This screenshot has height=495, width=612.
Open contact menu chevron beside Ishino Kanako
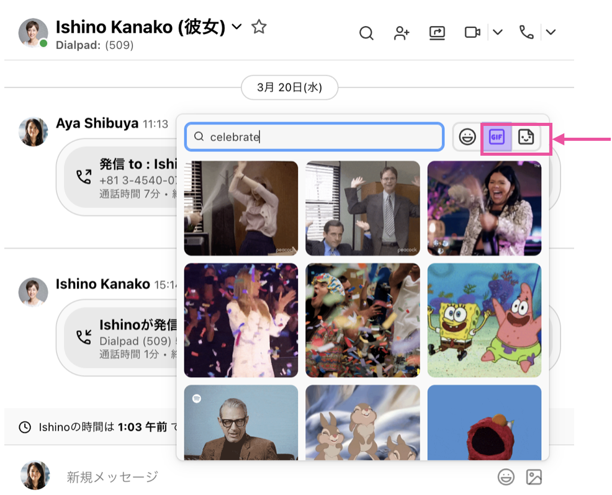pyautogui.click(x=236, y=27)
